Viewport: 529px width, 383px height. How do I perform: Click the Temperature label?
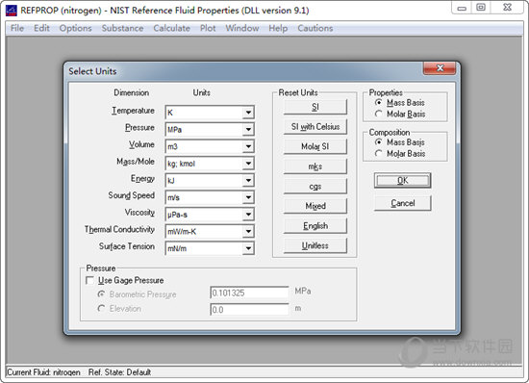click(133, 111)
